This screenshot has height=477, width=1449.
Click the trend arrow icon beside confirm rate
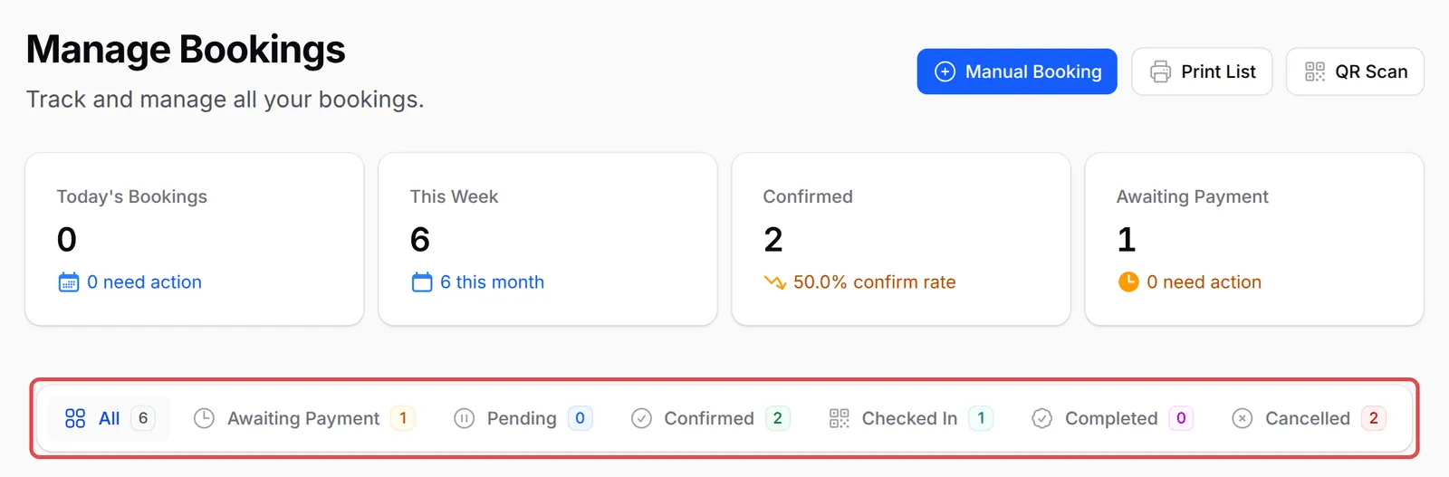click(x=774, y=282)
